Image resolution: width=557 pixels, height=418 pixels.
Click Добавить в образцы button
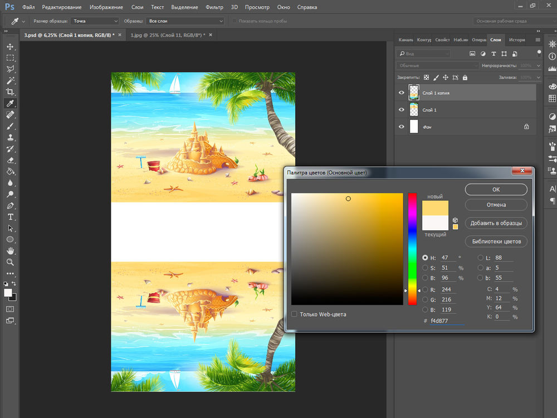point(496,223)
